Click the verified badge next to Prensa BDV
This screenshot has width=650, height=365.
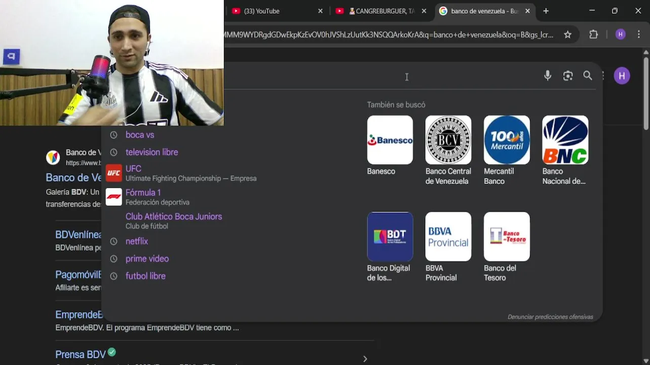click(x=112, y=352)
